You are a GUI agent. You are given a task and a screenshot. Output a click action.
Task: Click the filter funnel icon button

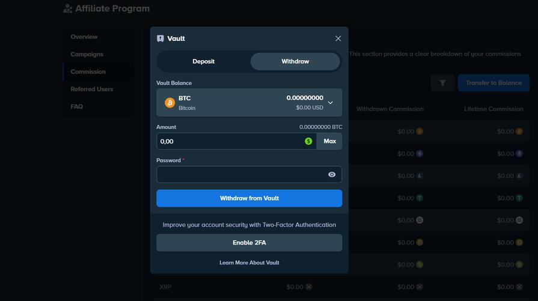tap(442, 83)
